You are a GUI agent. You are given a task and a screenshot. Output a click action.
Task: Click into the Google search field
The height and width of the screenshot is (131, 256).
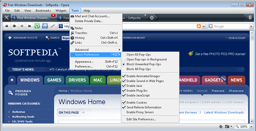(x=231, y=26)
